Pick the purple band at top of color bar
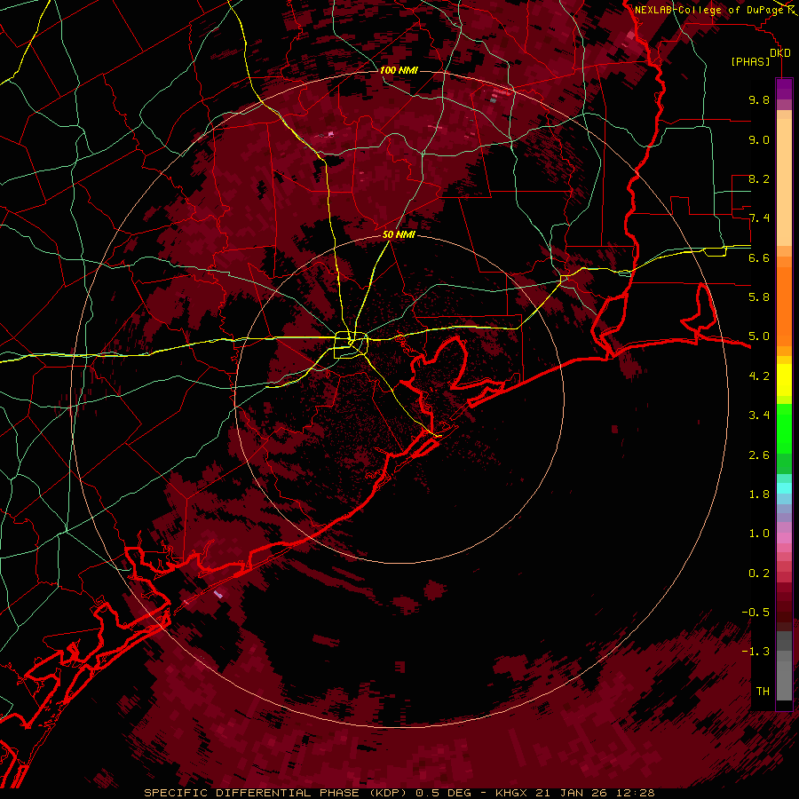This screenshot has height=799, width=799. (784, 89)
